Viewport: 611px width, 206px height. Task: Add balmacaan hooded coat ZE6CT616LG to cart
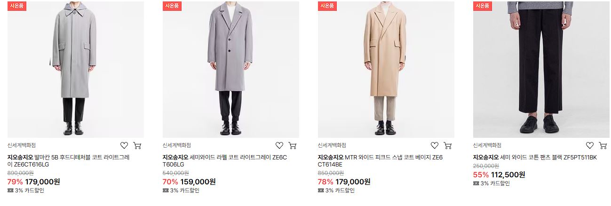[x=137, y=145]
